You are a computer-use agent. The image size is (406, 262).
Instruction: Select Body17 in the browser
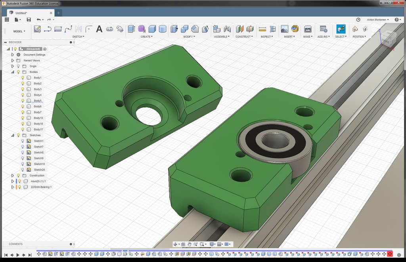click(38, 130)
